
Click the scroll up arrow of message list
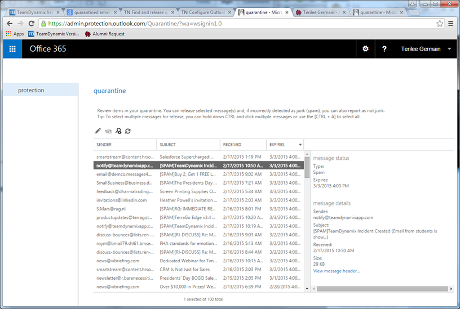tap(307, 154)
